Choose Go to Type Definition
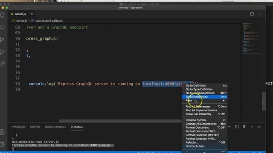The height and width of the screenshot is (153, 273). (204, 89)
